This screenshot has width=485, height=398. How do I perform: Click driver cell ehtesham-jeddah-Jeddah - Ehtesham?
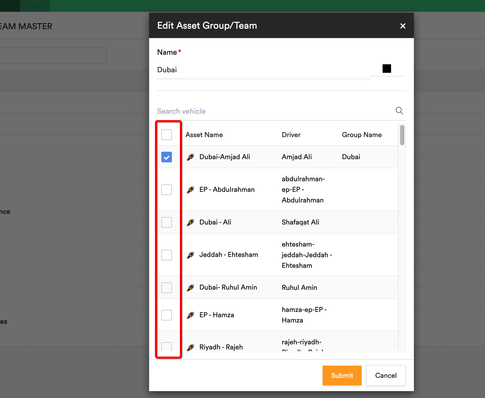pyautogui.click(x=307, y=255)
